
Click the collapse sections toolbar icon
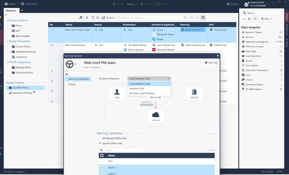coord(97,18)
